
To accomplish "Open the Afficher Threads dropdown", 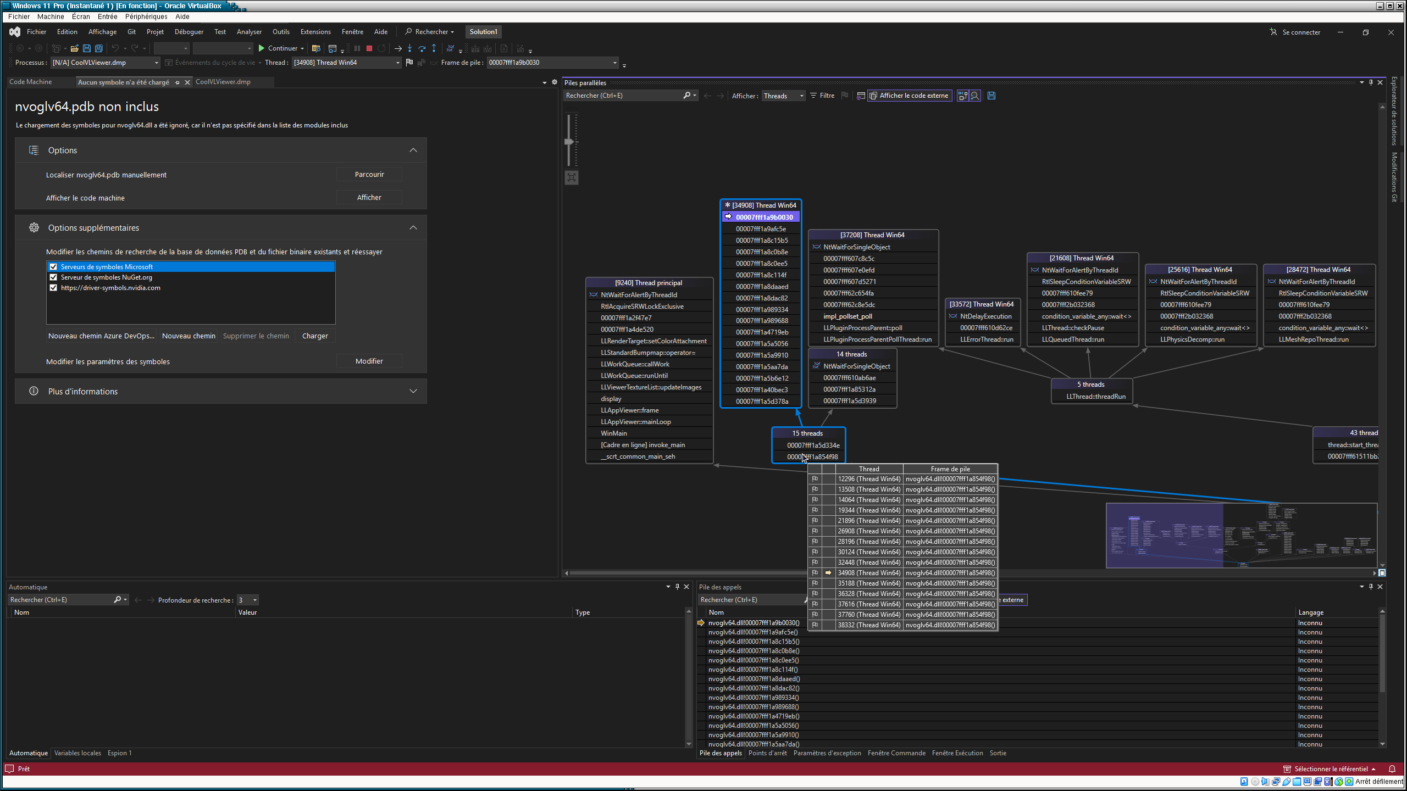I will pyautogui.click(x=784, y=96).
